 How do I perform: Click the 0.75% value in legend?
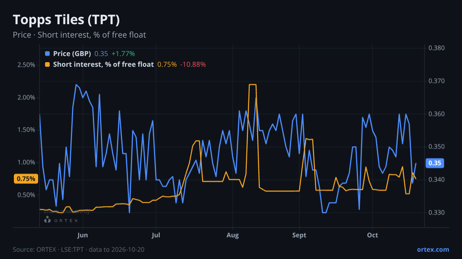pos(167,64)
